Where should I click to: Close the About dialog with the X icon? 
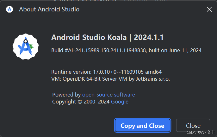[209, 9]
